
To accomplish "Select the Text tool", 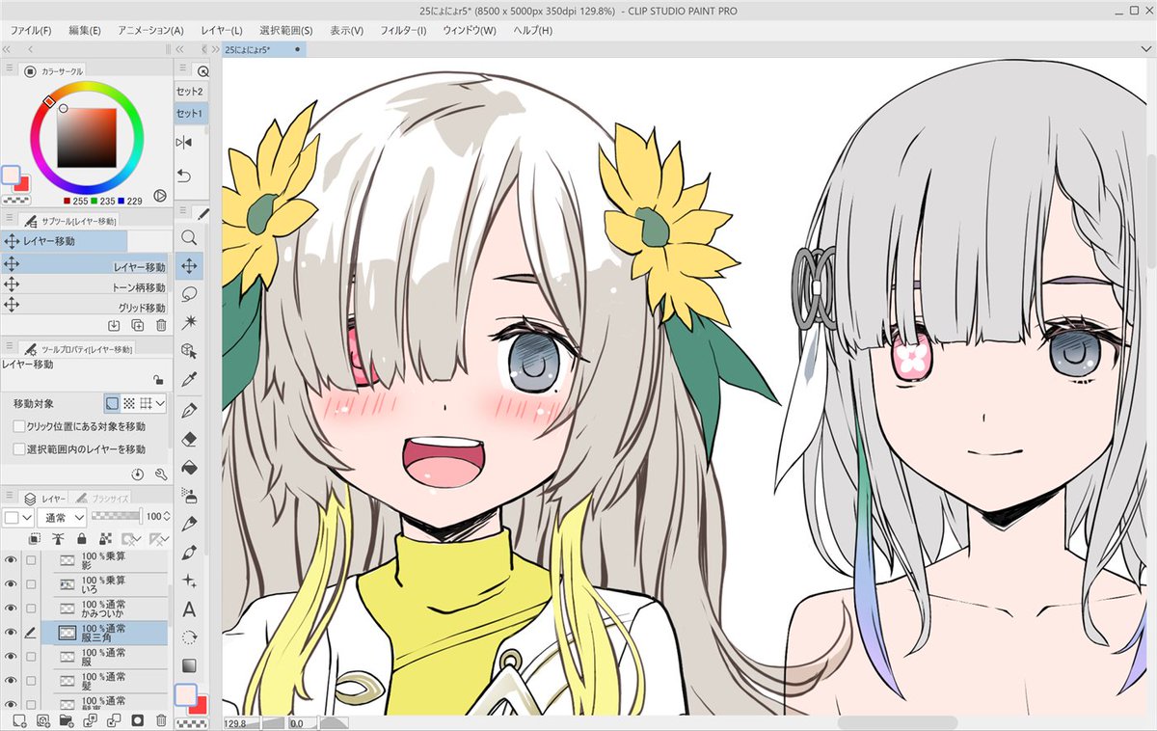I will pyautogui.click(x=189, y=609).
